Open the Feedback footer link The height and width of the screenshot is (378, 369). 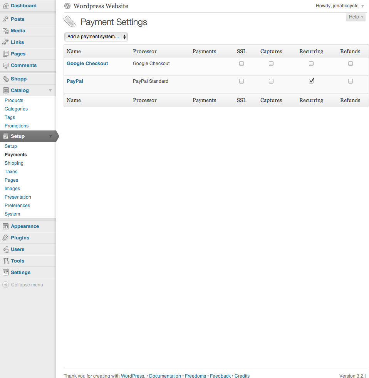click(220, 376)
